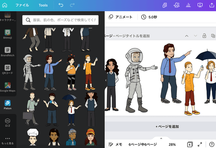Screen dimensions: 216x148
Task: Add a new page with ページを追加
Action: point(167,127)
